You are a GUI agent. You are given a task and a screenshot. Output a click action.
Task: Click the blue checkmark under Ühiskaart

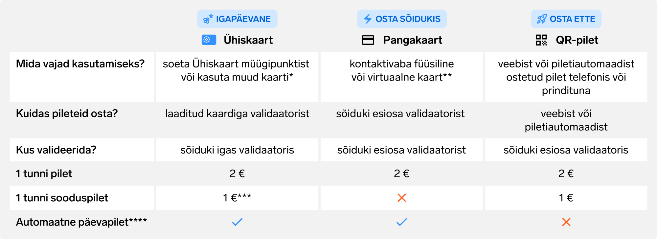tap(237, 222)
